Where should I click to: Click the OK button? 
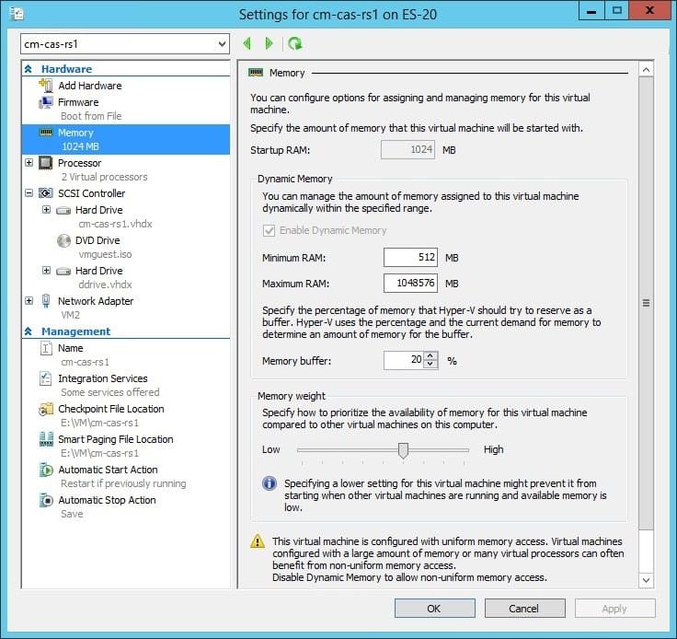point(434,609)
